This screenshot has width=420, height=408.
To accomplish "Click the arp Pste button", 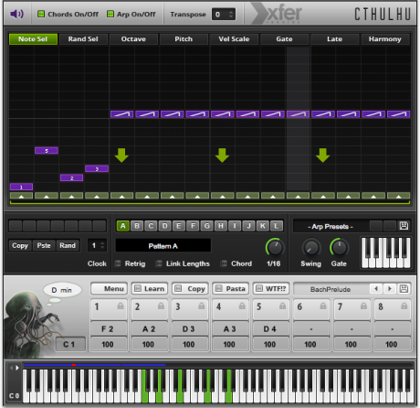I will coord(44,245).
